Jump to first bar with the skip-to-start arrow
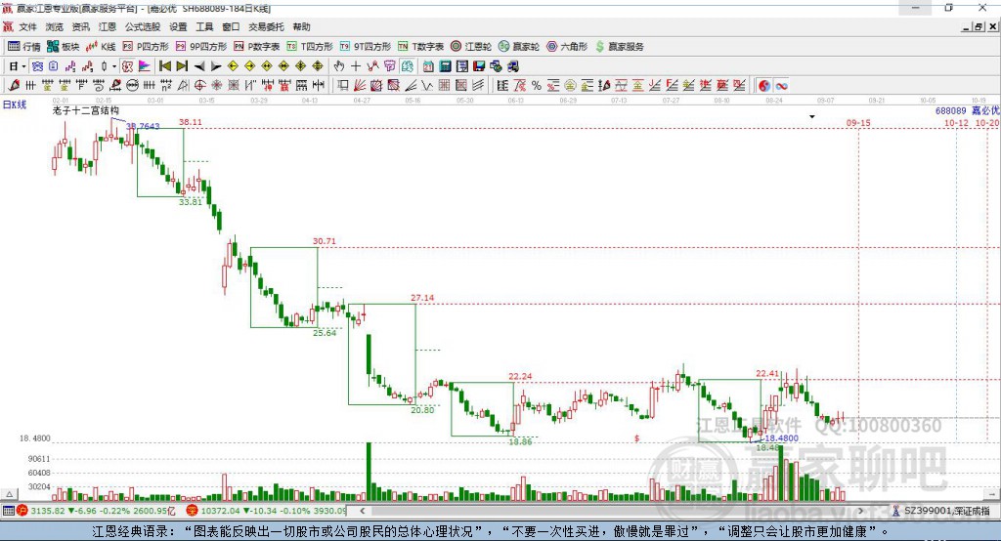This screenshot has height=541, width=1001. [164, 66]
